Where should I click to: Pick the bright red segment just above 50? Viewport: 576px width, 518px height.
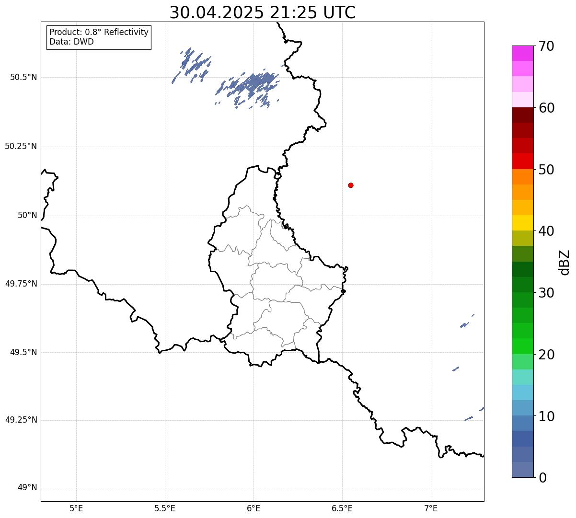tap(522, 161)
